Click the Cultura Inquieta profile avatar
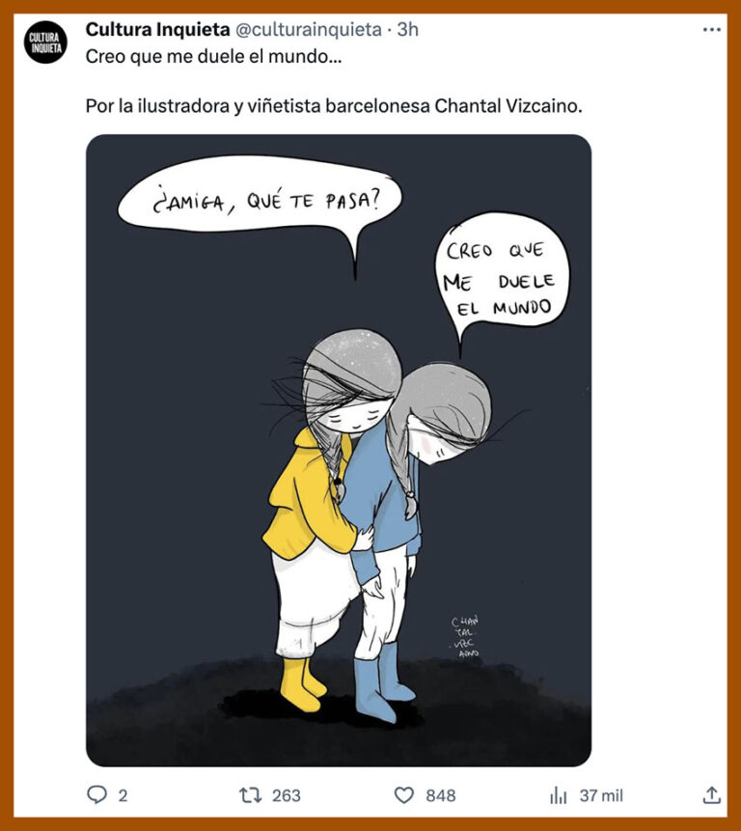This screenshot has width=741, height=831. 45,42
